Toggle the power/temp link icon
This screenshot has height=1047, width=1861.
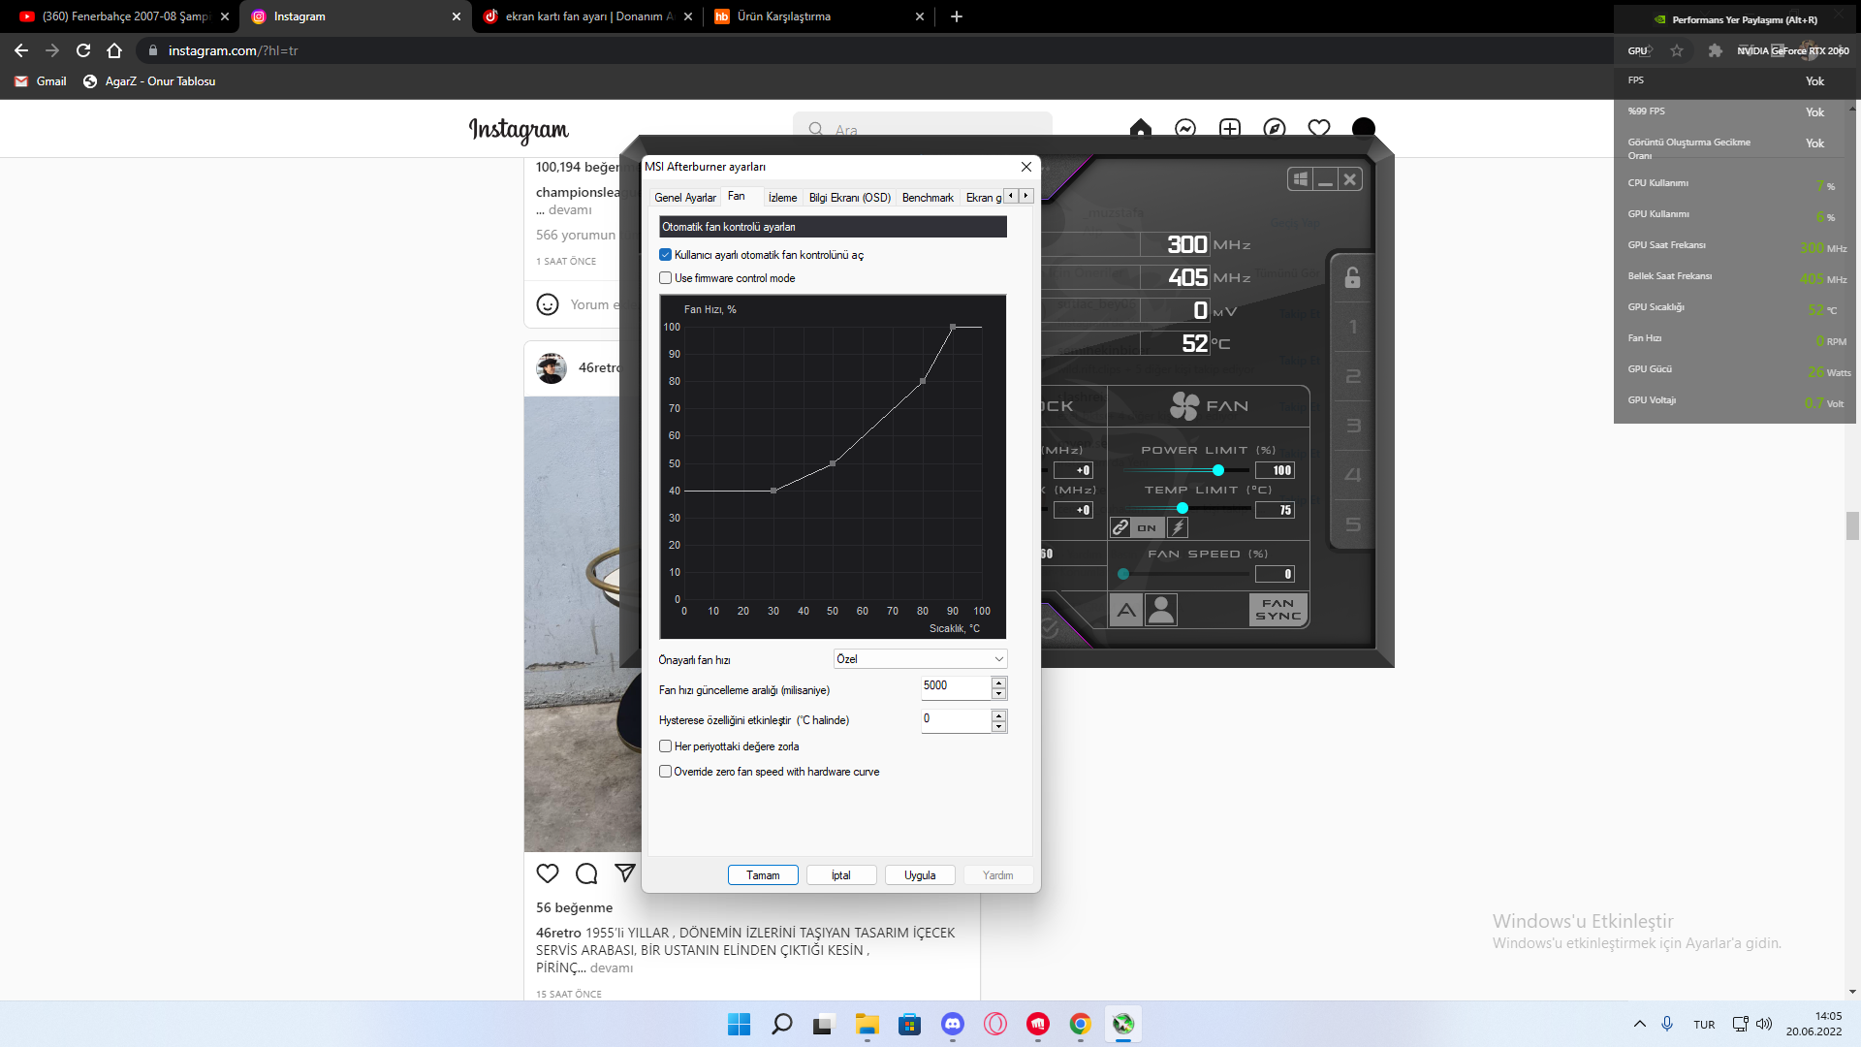pyautogui.click(x=1120, y=527)
